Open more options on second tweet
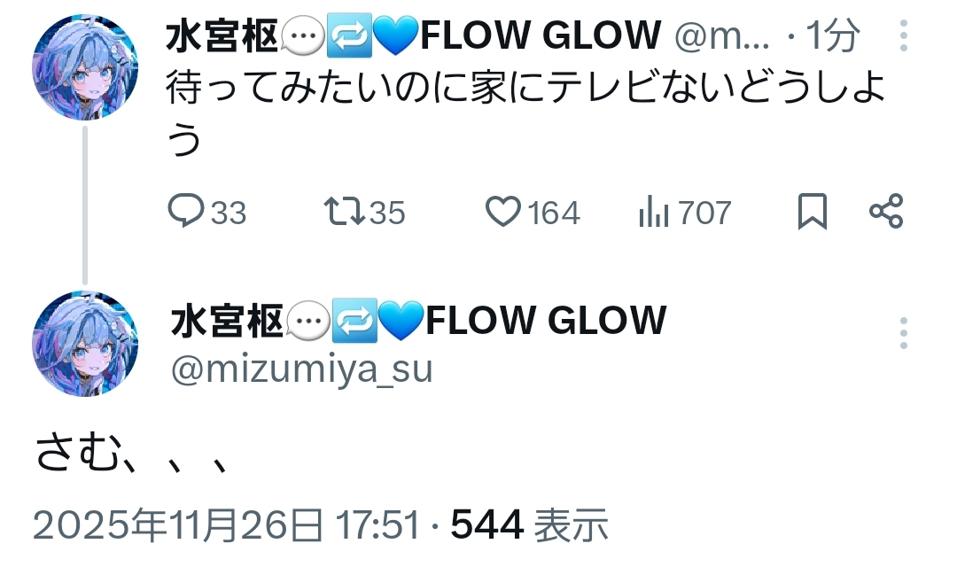 pyautogui.click(x=904, y=333)
